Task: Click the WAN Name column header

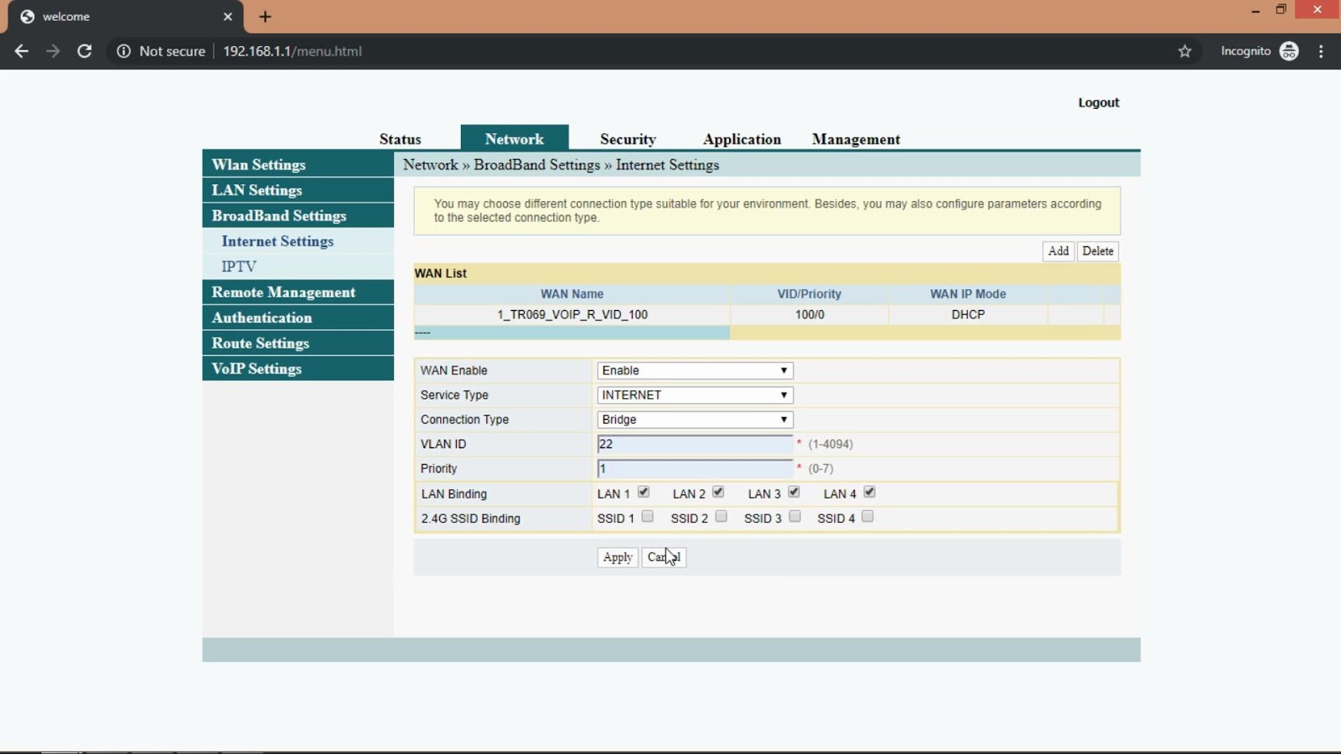Action: tap(572, 294)
